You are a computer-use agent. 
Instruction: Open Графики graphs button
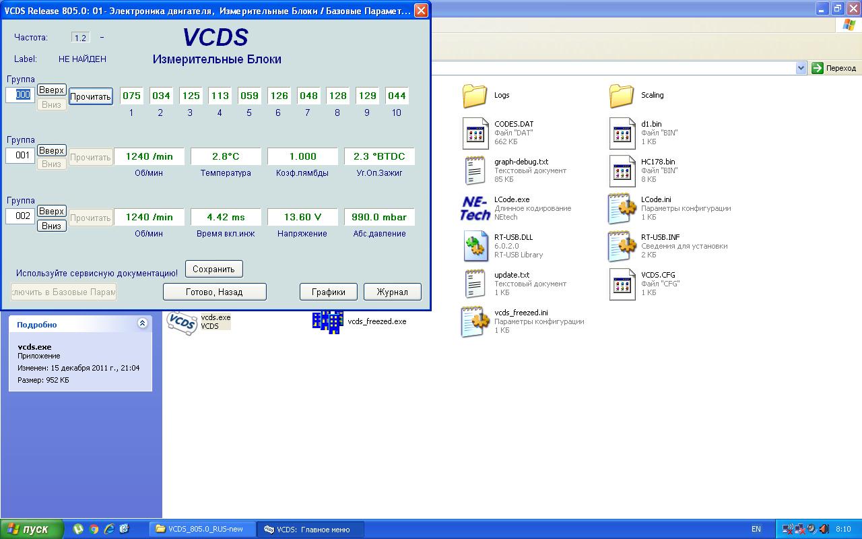click(x=328, y=292)
